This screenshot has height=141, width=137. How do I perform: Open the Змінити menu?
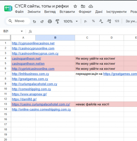[34, 12]
